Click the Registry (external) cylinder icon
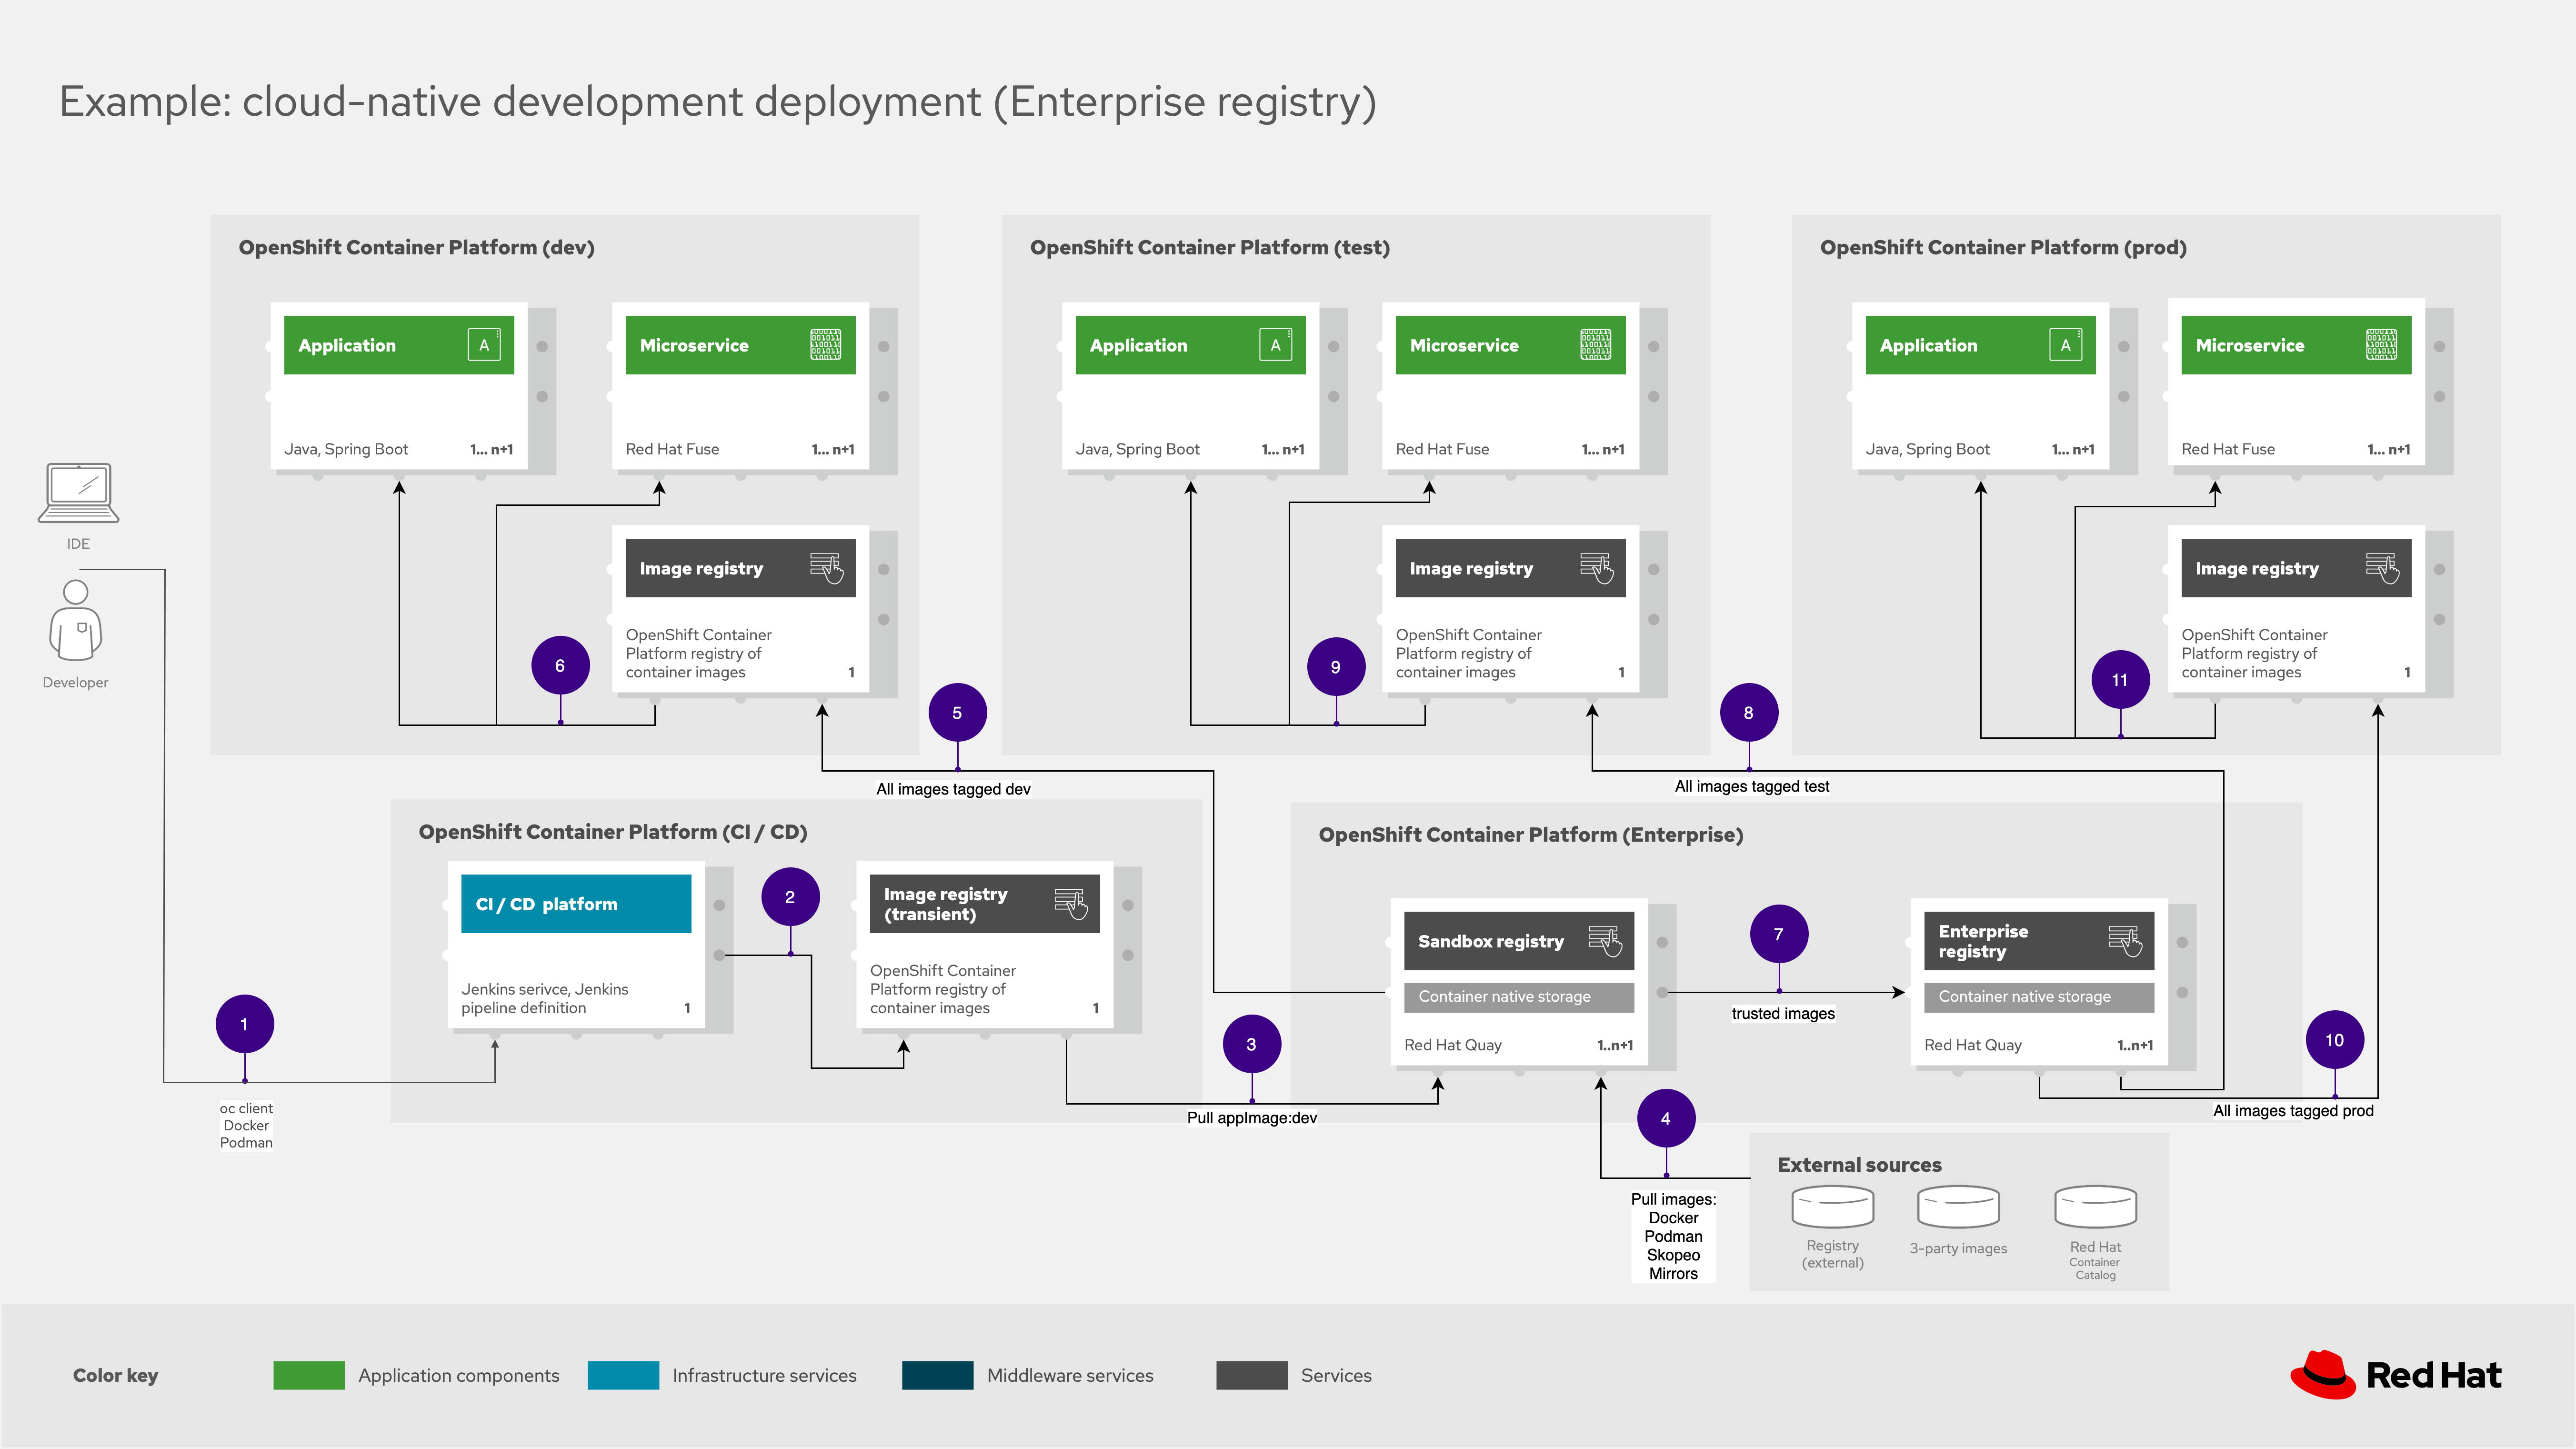Screen dimensions: 2576x1449 pyautogui.click(x=1832, y=1207)
